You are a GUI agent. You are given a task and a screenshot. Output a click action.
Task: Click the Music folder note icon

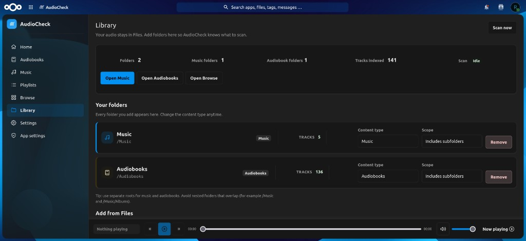(x=107, y=138)
